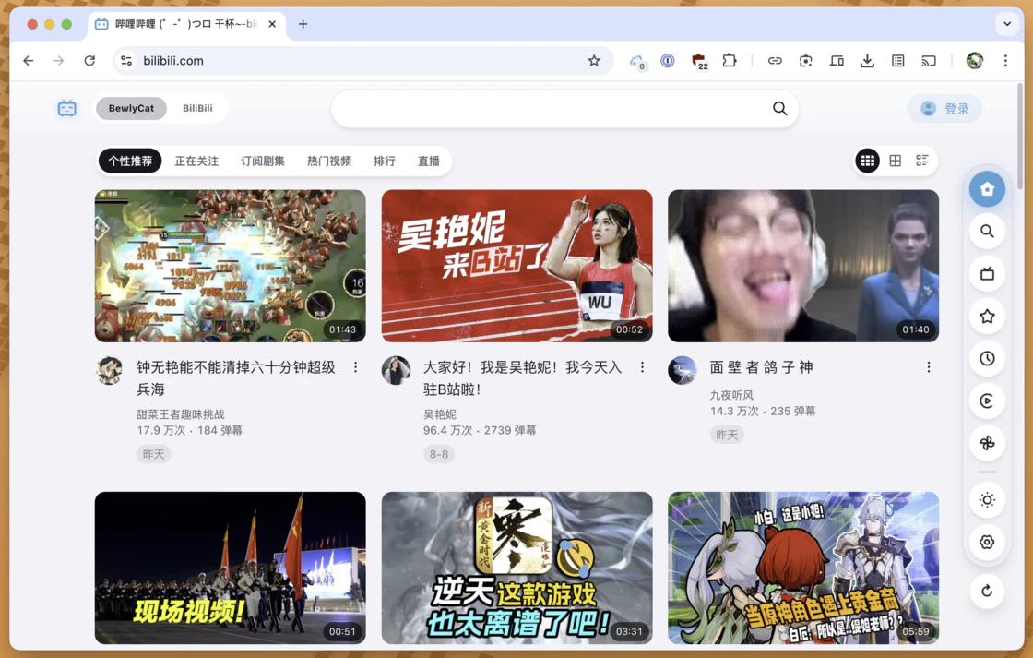Switch feed to list view layout
Viewport: 1033px width, 658px height.
[921, 160]
